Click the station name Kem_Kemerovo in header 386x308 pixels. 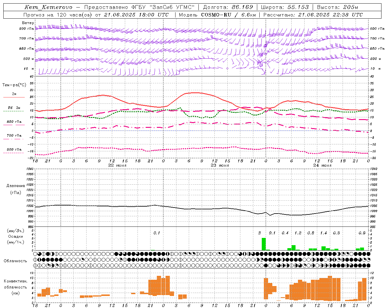coord(49,7)
